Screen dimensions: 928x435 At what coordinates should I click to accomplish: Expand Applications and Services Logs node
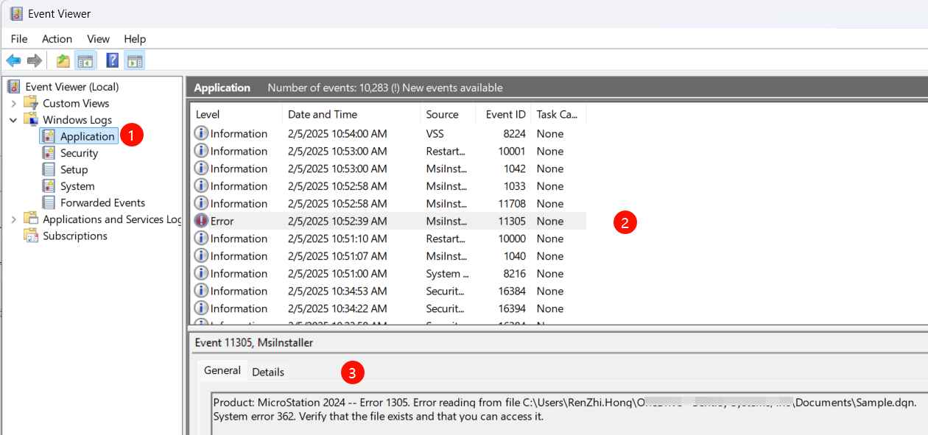(13, 219)
